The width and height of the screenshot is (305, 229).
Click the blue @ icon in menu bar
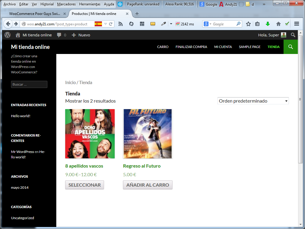point(120,4)
